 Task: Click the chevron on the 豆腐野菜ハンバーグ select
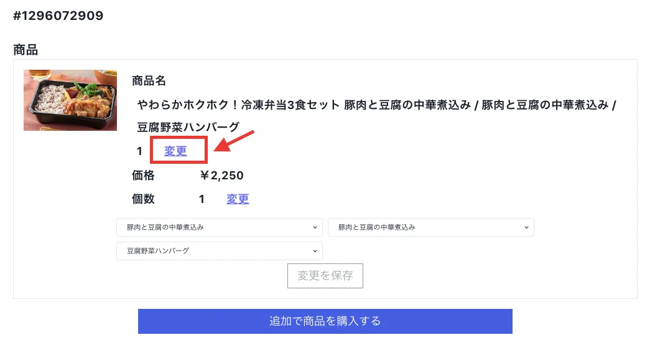coord(315,251)
